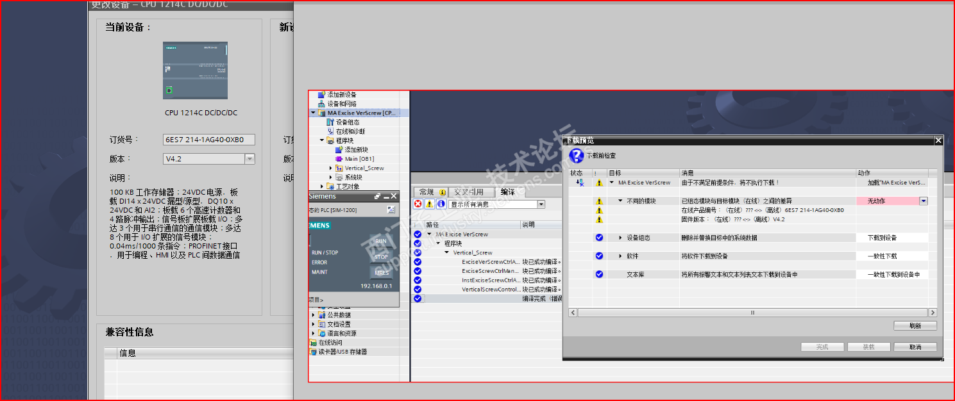Expand the 系统块 folder

coord(331,177)
